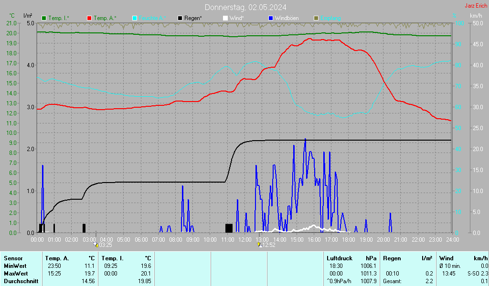Select the 'Temp. I.*' legend label
The height and width of the screenshot is (286, 489).
click(59, 18)
